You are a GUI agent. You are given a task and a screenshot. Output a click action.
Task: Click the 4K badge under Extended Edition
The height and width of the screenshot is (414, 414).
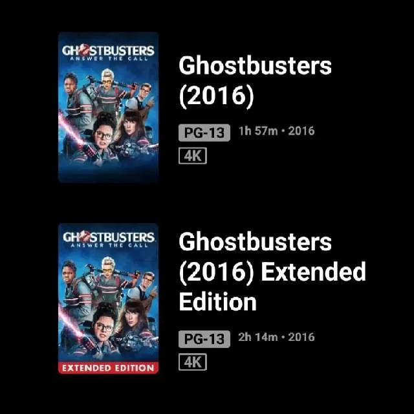tap(193, 362)
